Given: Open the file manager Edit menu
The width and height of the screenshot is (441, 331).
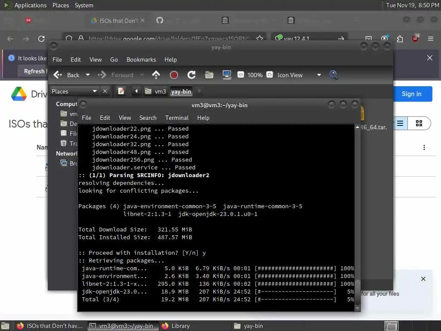Looking at the screenshot, I should click(75, 59).
